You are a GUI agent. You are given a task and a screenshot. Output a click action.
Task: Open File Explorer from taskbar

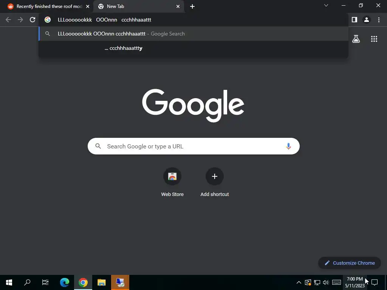101,282
